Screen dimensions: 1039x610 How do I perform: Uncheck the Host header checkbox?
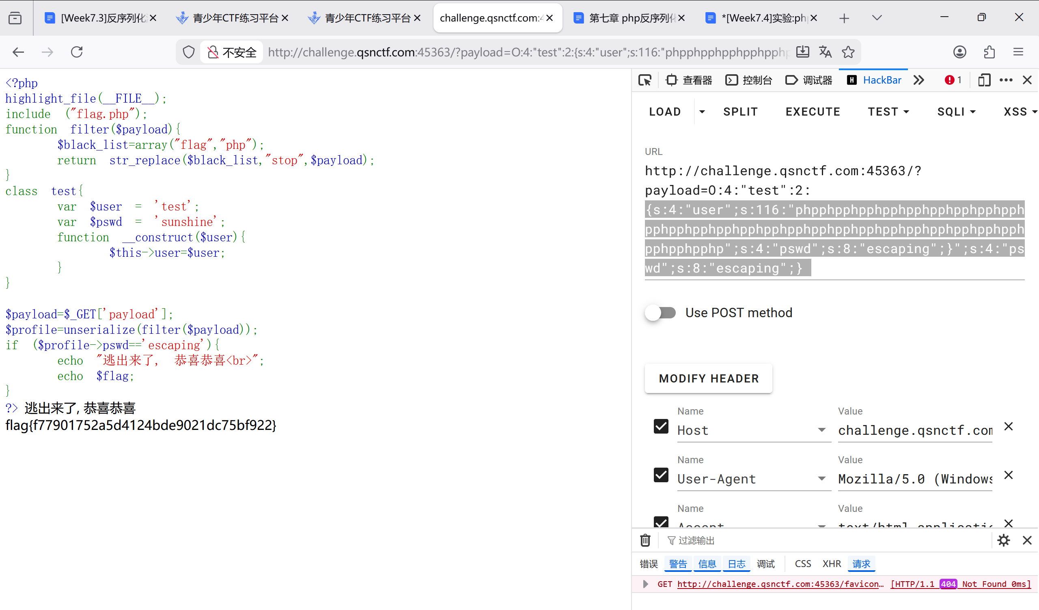[x=661, y=426]
